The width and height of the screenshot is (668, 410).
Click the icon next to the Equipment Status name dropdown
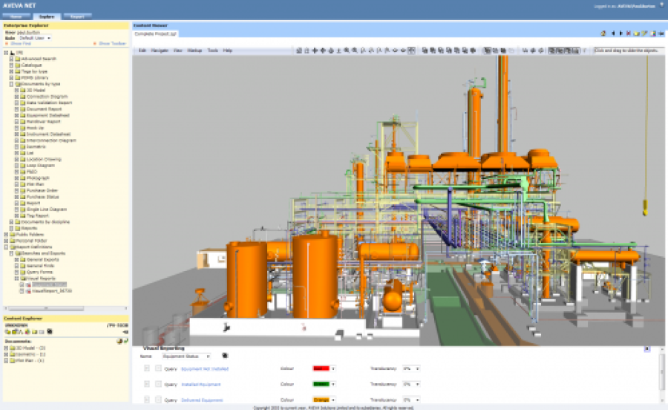[225, 356]
